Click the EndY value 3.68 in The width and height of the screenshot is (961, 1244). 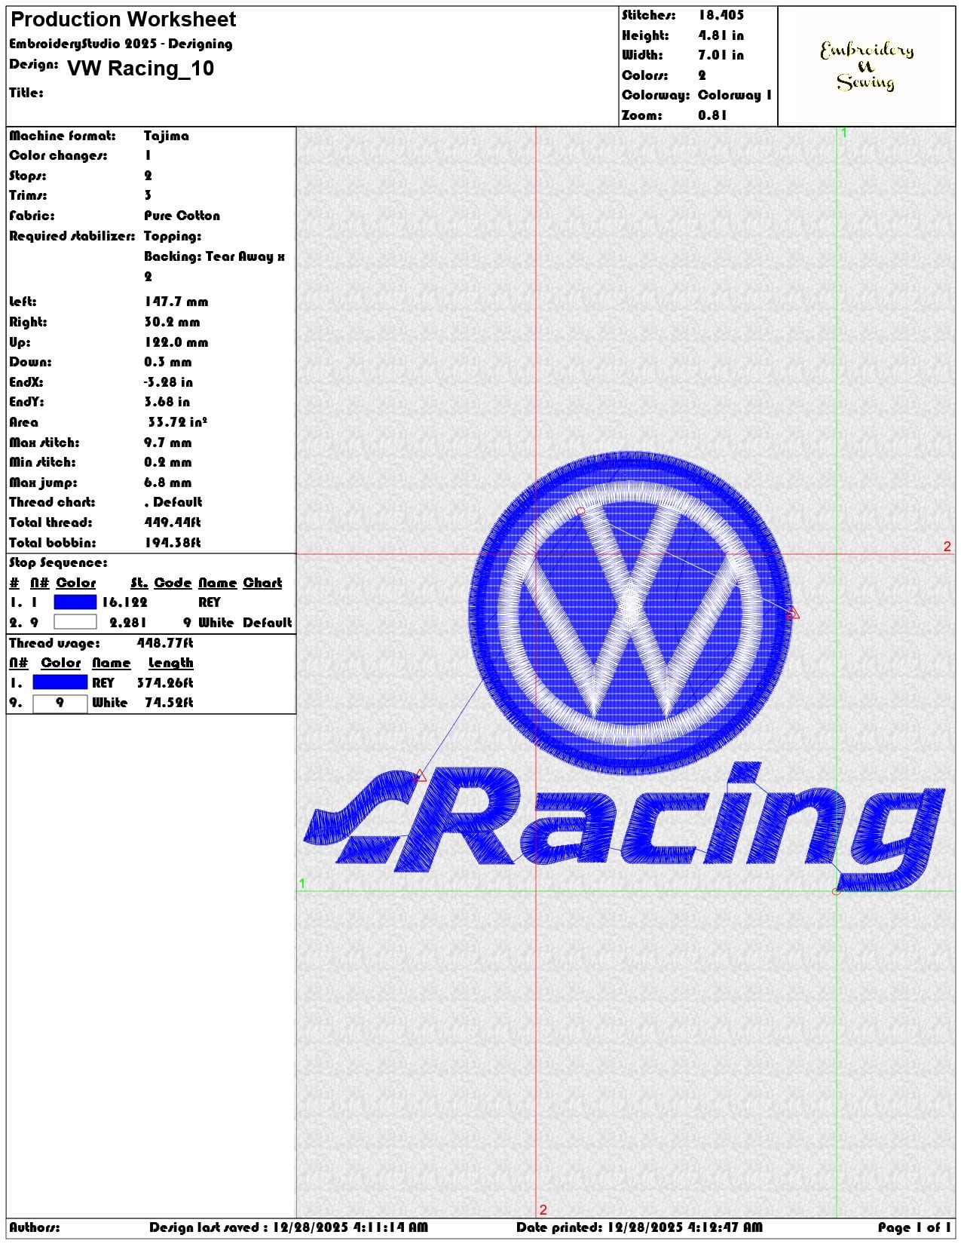tap(167, 402)
